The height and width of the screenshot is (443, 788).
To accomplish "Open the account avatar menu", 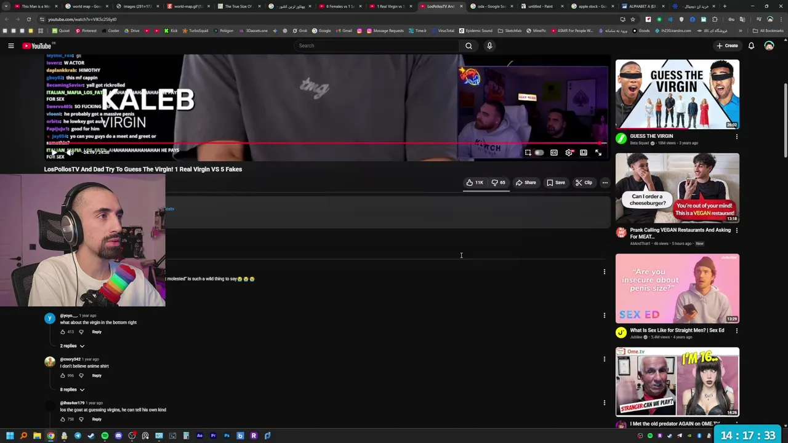I will [x=769, y=46].
